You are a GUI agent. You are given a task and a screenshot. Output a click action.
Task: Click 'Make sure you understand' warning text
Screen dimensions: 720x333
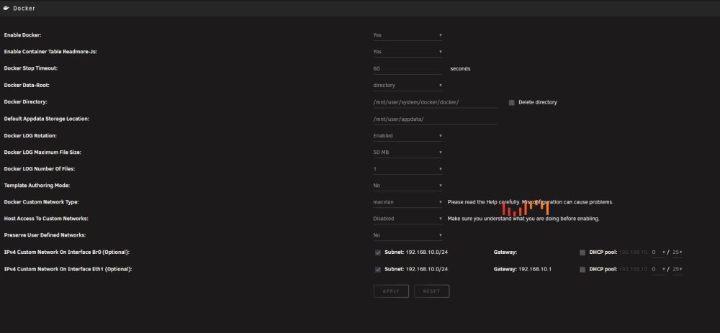click(x=523, y=219)
